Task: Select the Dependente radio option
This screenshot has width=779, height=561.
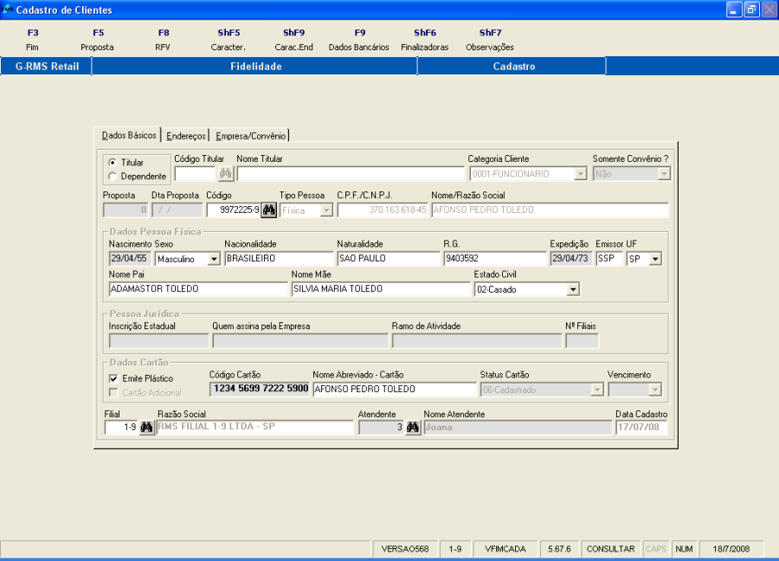Action: click(113, 177)
